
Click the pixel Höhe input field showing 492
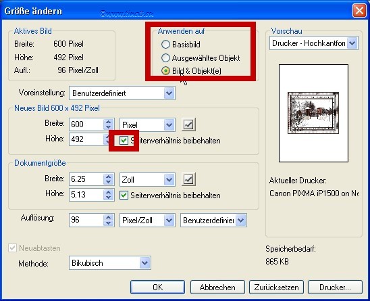coord(86,139)
